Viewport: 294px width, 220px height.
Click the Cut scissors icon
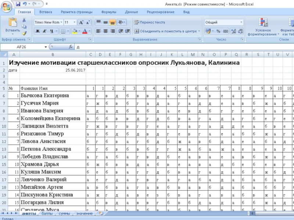[x=24, y=20]
